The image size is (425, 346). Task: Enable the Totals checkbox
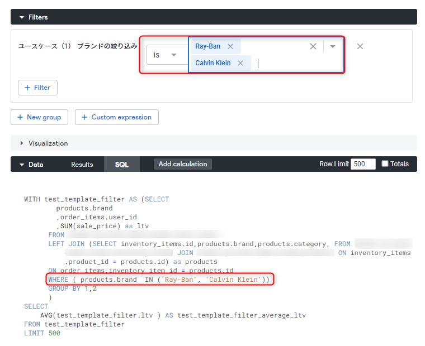pos(385,164)
